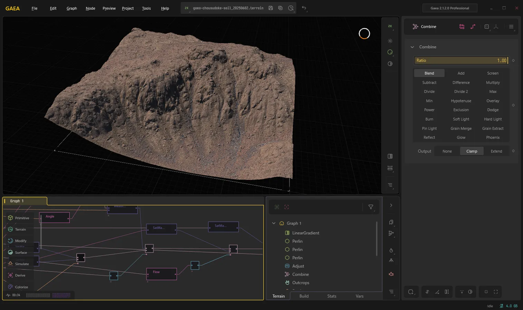Select the Soft Light blend mode
The height and width of the screenshot is (310, 523).
click(461, 119)
